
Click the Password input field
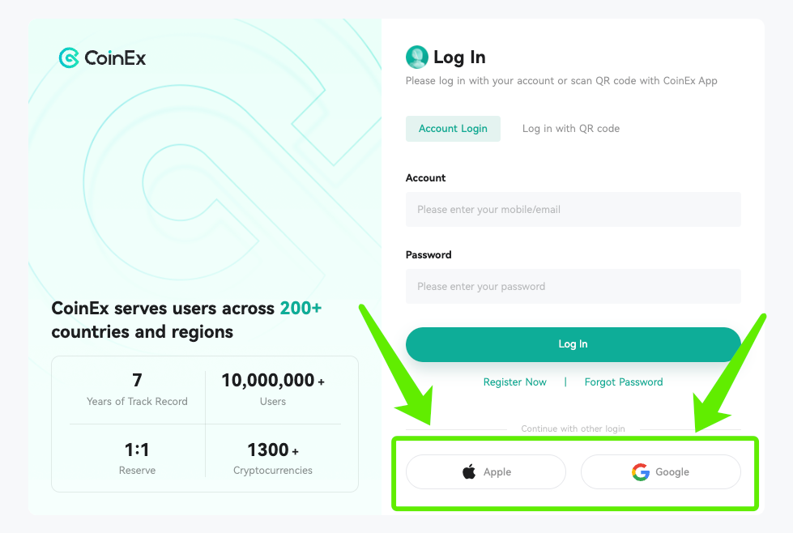[x=573, y=286]
